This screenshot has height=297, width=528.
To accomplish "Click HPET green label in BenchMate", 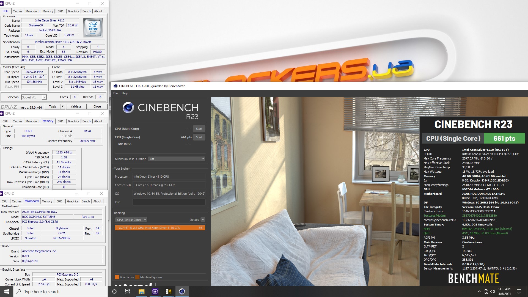I will coord(427,229).
